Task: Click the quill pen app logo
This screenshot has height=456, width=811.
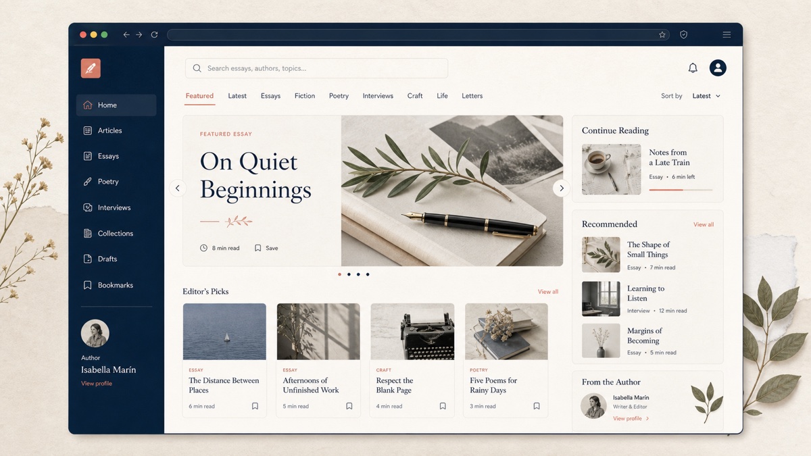Action: point(91,68)
